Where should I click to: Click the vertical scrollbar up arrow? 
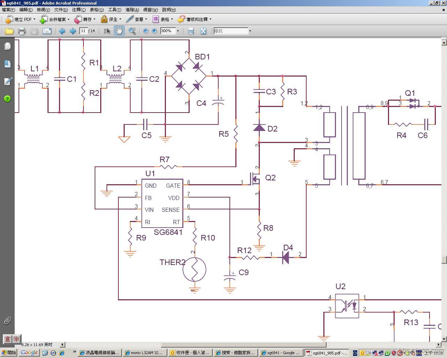pyautogui.click(x=444, y=42)
